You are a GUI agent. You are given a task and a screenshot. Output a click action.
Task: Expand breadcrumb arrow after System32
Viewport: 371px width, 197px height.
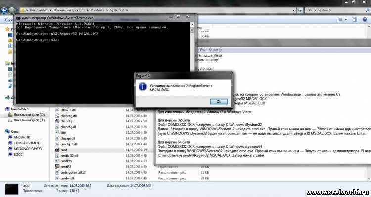coord(127,10)
